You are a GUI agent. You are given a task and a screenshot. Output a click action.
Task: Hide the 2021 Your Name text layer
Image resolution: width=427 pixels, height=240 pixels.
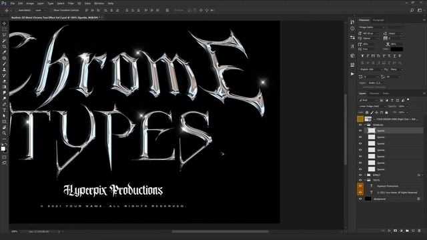tap(360, 193)
